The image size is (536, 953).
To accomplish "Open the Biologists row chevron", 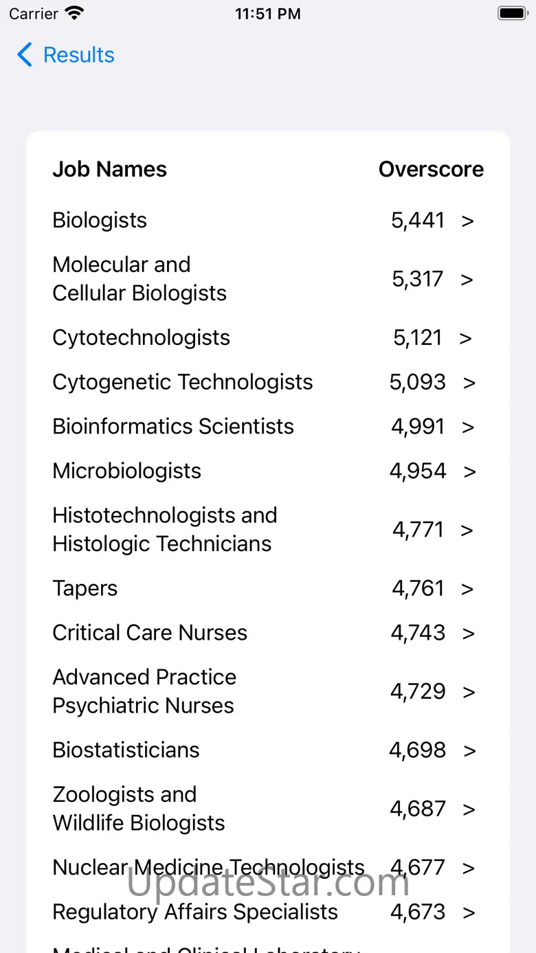I will coord(468,221).
